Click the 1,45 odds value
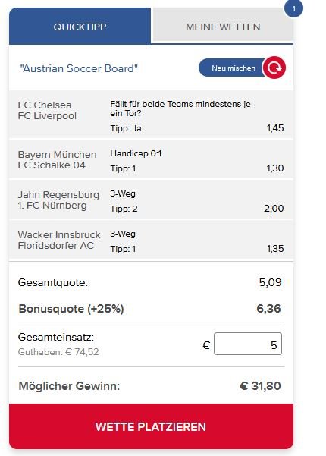This screenshot has height=456, width=326. coord(275,128)
